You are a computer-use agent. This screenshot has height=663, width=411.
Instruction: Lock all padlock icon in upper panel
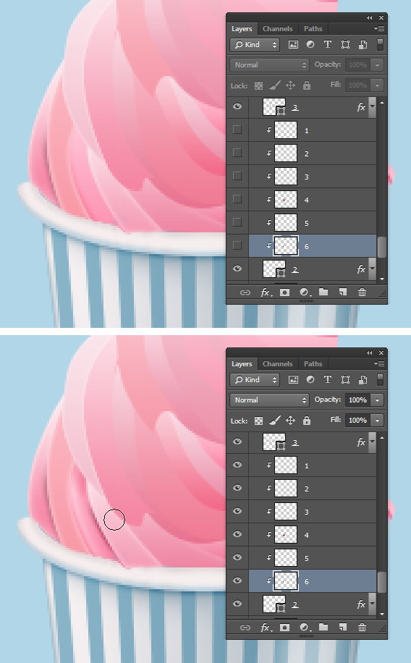[307, 85]
